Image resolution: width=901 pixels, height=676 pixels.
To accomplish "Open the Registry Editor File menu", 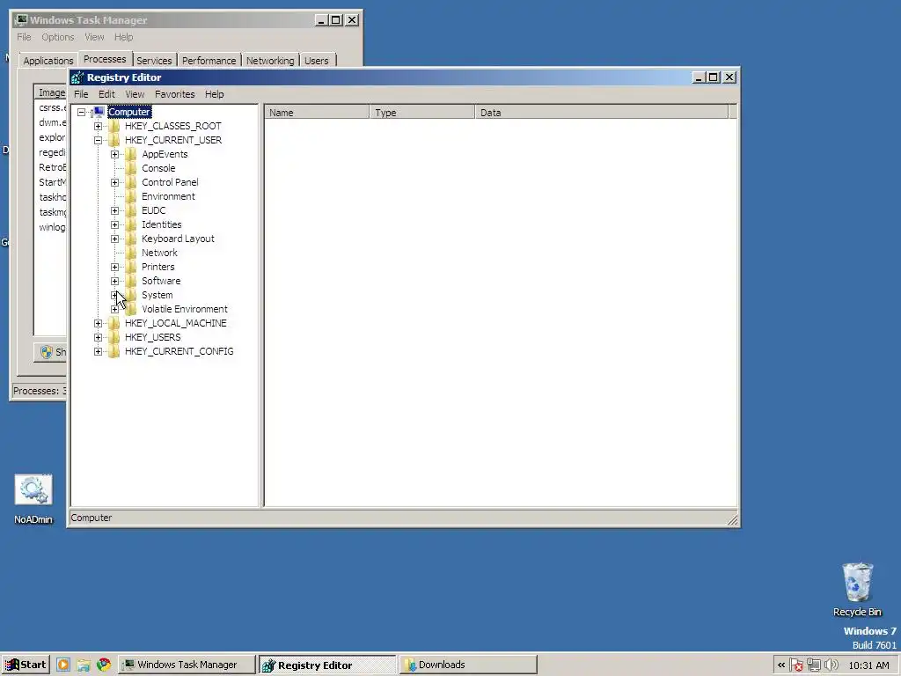I will [x=81, y=94].
